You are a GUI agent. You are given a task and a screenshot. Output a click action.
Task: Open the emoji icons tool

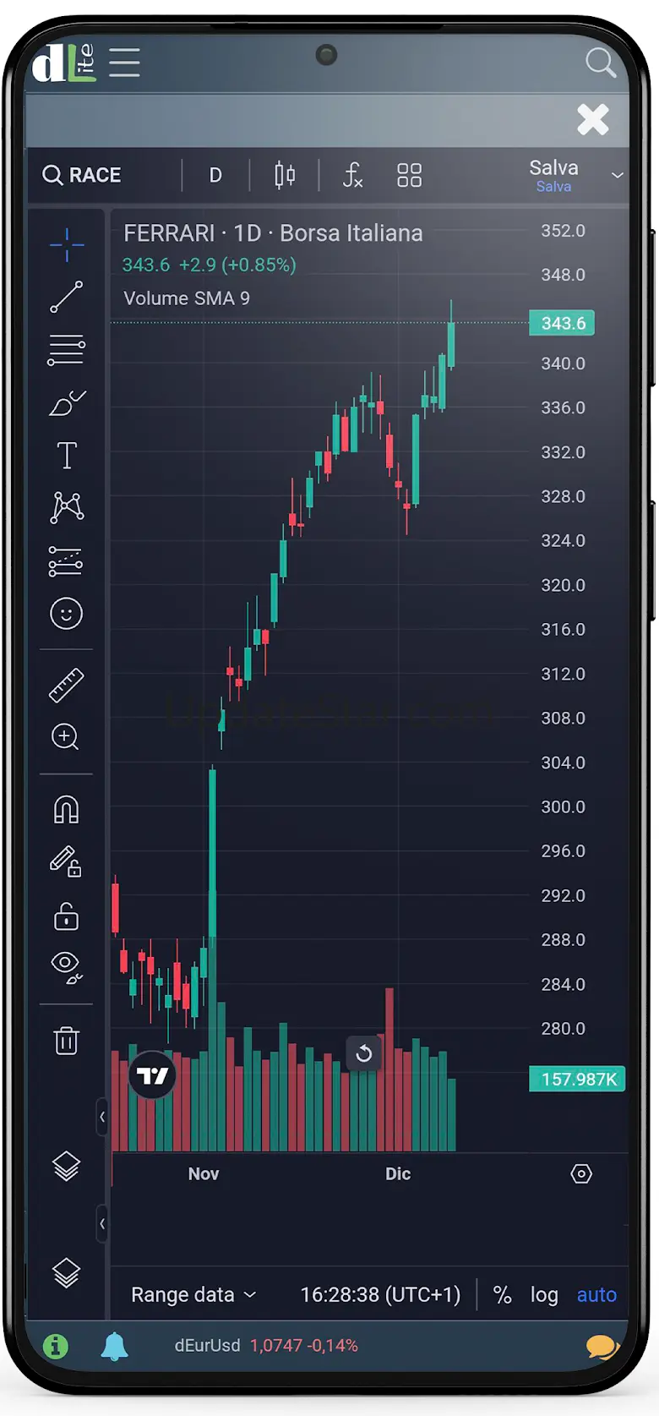pos(66,613)
